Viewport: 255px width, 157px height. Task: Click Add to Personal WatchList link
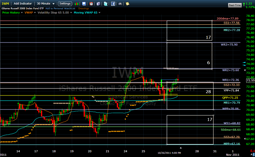pyautogui.click(x=60, y=9)
